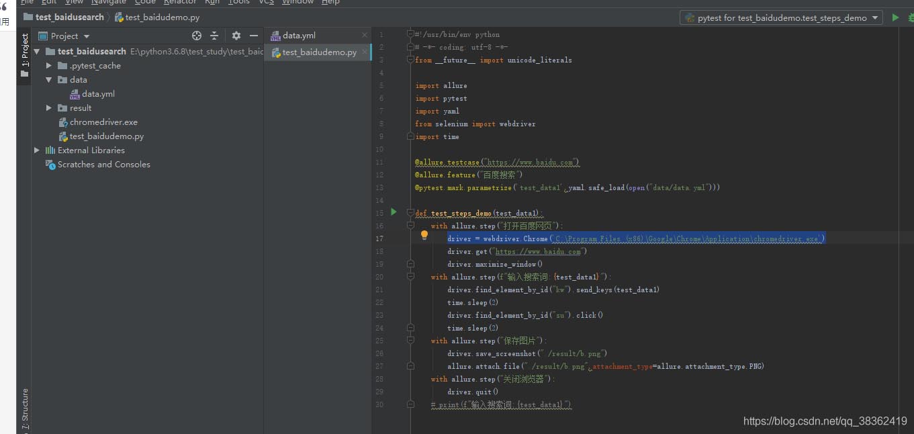This screenshot has width=914, height=434.
Task: Click the gutter run arrow beside test_steps_demo
Action: click(x=394, y=212)
